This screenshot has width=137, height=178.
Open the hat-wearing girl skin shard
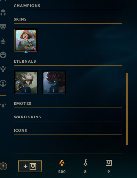coord(26,40)
